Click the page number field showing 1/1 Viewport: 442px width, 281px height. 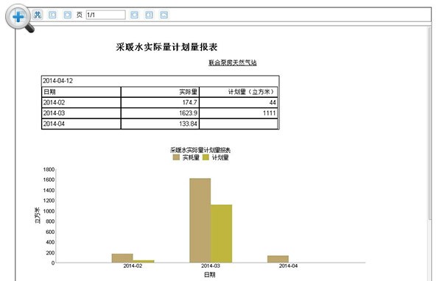[105, 15]
